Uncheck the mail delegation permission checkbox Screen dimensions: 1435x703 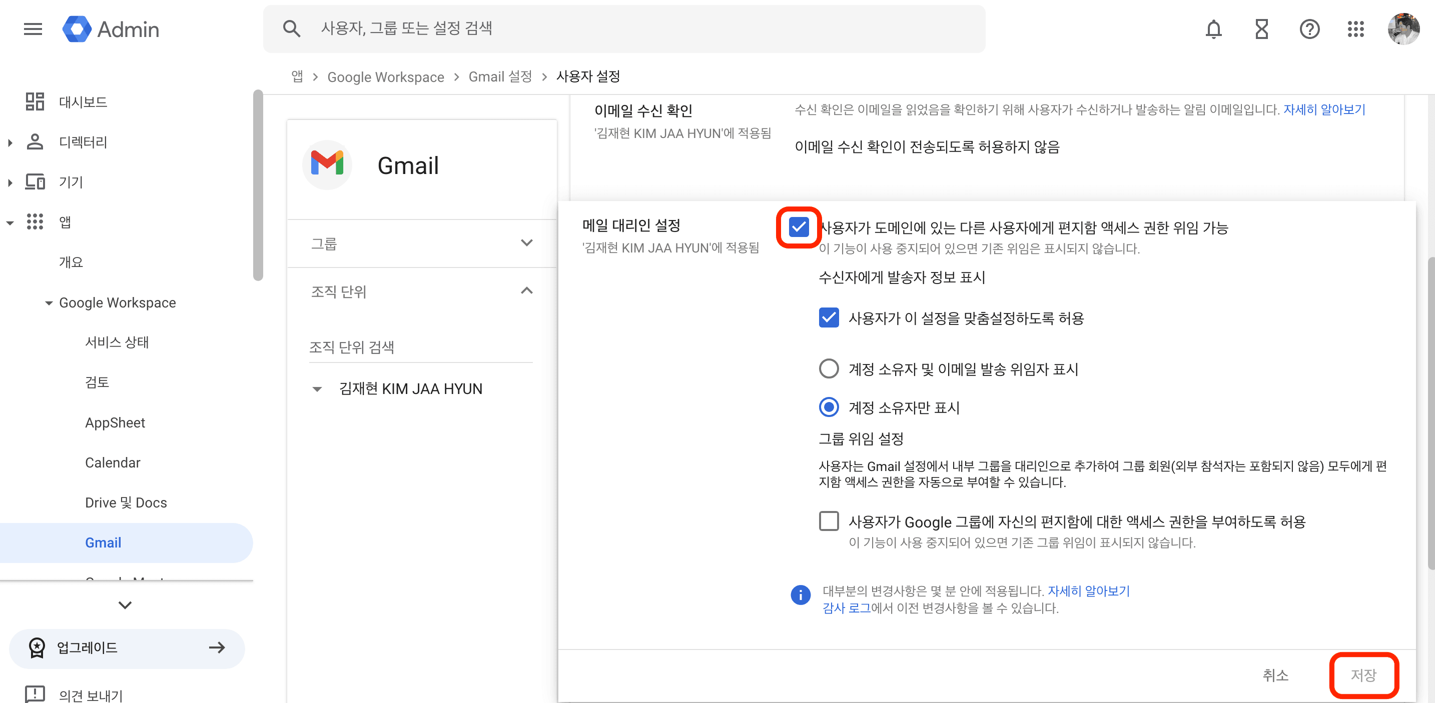coord(799,227)
